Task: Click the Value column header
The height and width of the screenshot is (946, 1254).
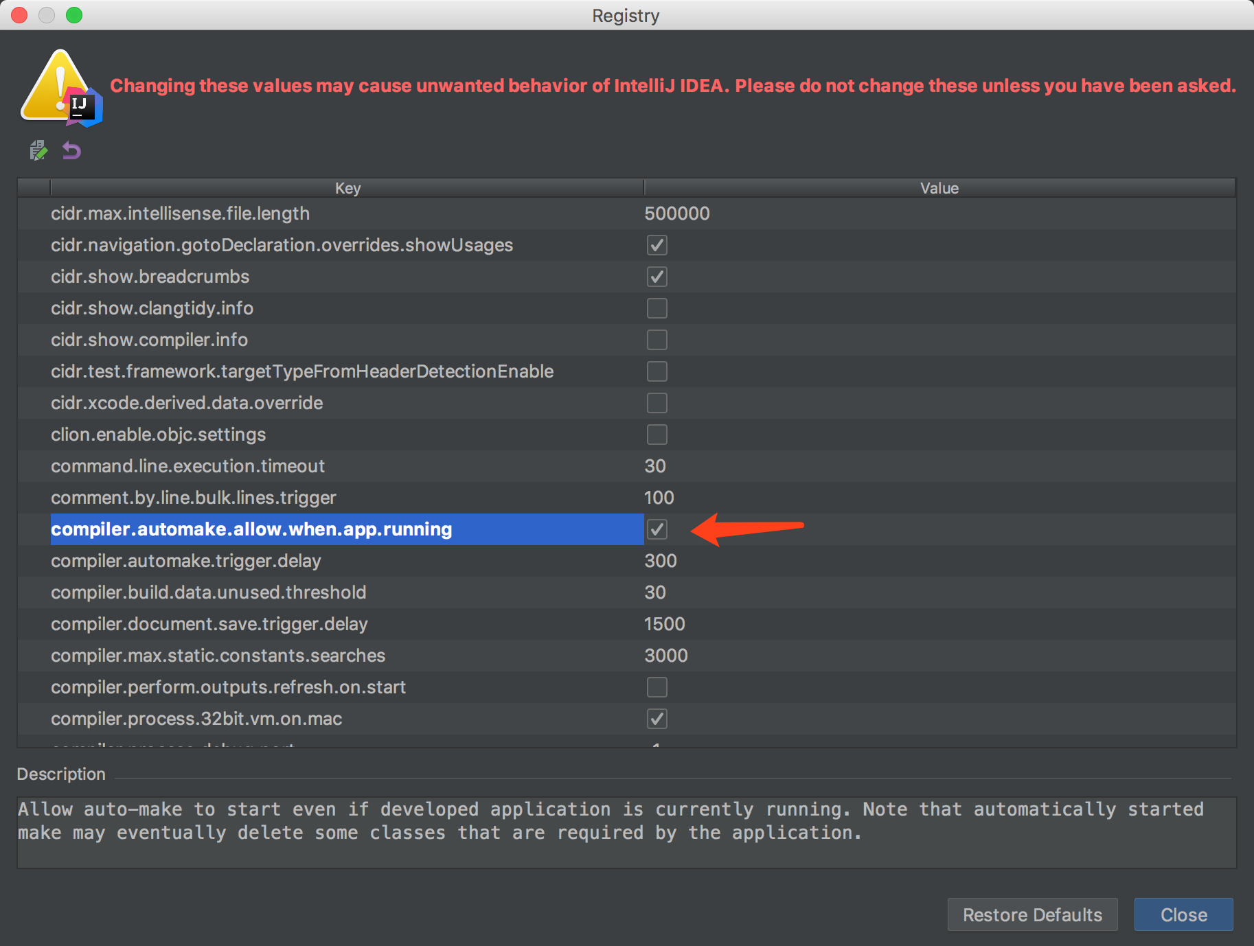Action: [939, 187]
